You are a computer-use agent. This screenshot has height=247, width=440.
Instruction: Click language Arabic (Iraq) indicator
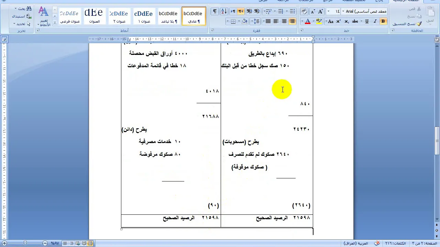[356, 243]
